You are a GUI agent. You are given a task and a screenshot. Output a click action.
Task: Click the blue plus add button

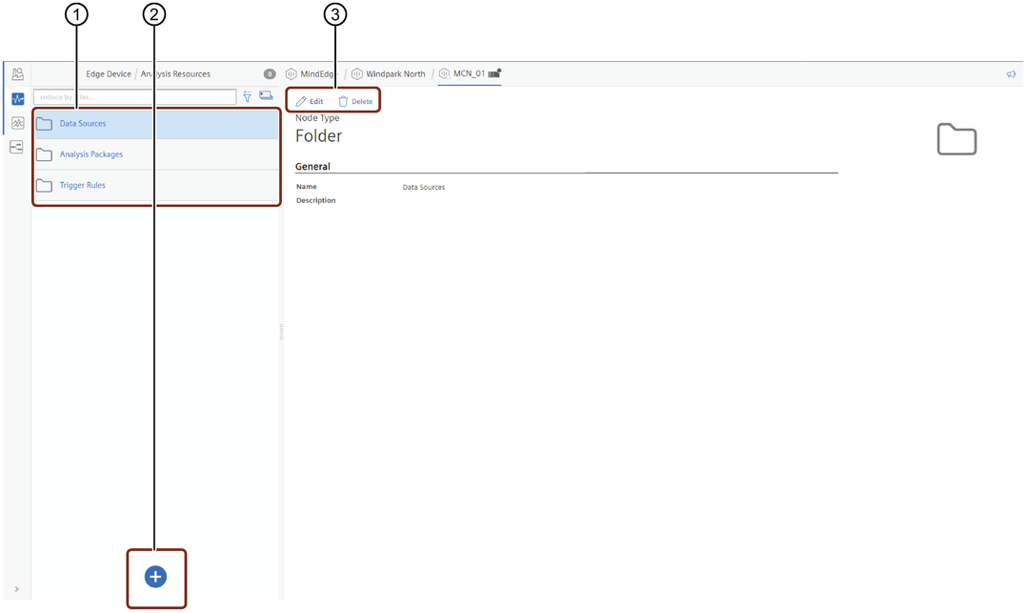(x=155, y=577)
